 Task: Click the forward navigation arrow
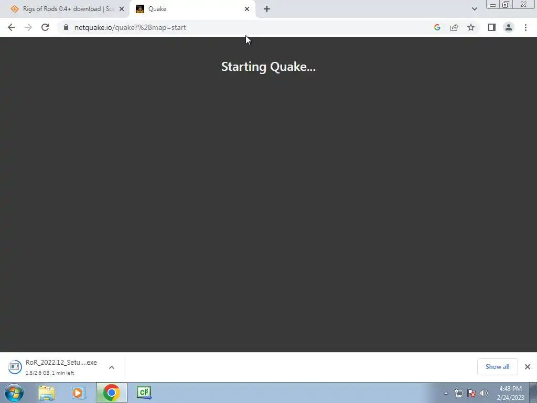pyautogui.click(x=28, y=27)
